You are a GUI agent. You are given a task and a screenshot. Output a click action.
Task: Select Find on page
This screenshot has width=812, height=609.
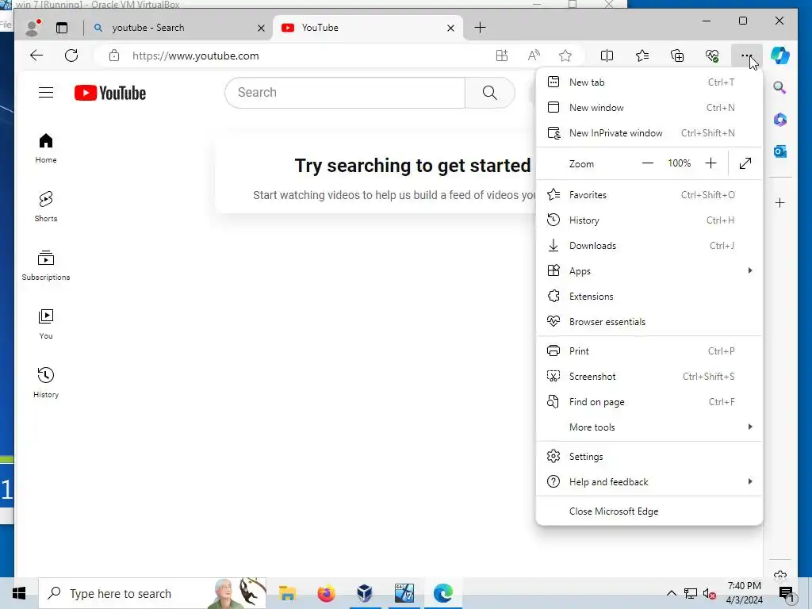[x=649, y=401]
